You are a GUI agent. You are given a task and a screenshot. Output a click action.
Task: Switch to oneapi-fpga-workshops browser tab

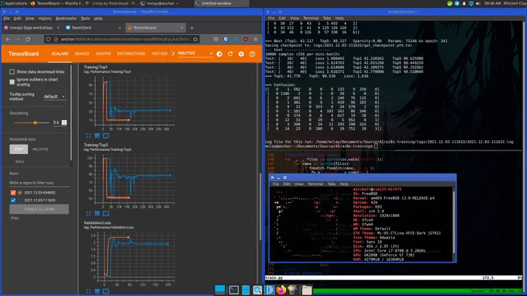coord(32,28)
